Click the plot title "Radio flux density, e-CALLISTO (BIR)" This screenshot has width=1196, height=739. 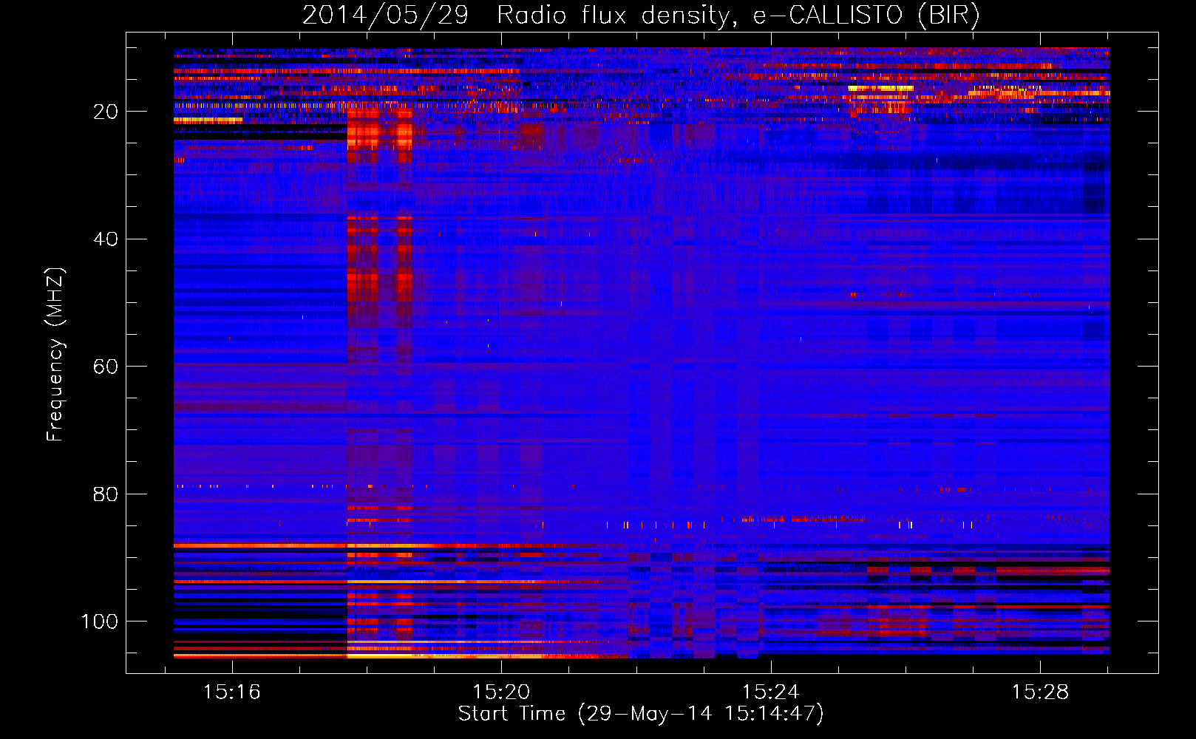point(738,16)
